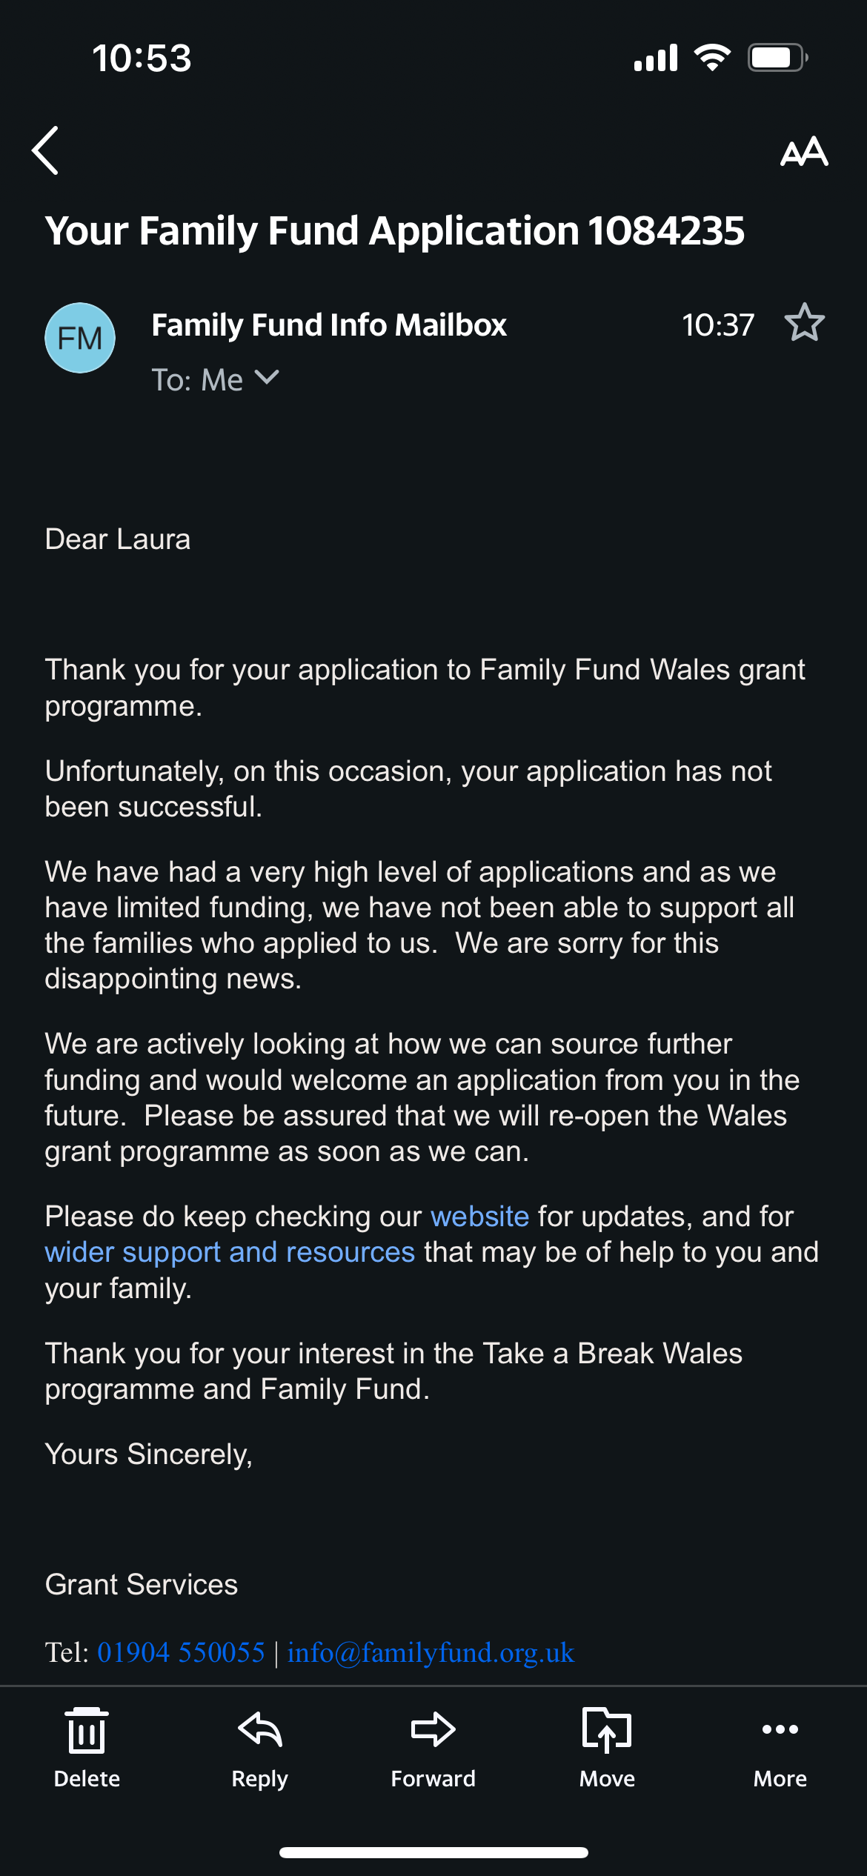Tap the FM sender avatar
The image size is (867, 1876).
(x=80, y=338)
